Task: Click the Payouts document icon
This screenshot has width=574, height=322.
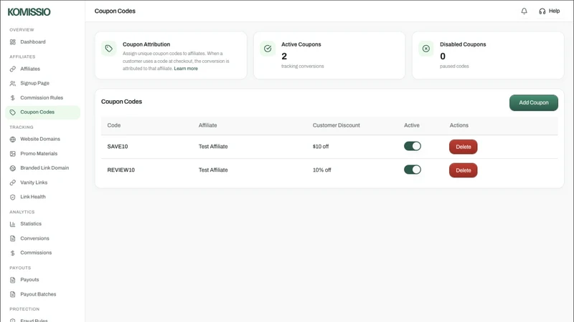Action: 13,280
